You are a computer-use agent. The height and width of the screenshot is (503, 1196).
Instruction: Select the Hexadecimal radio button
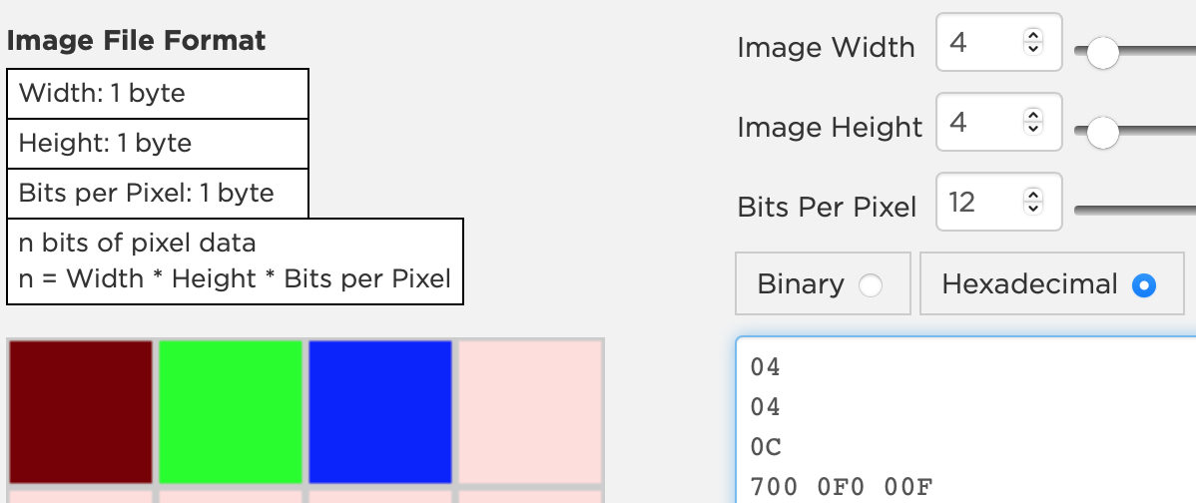[x=1144, y=285]
